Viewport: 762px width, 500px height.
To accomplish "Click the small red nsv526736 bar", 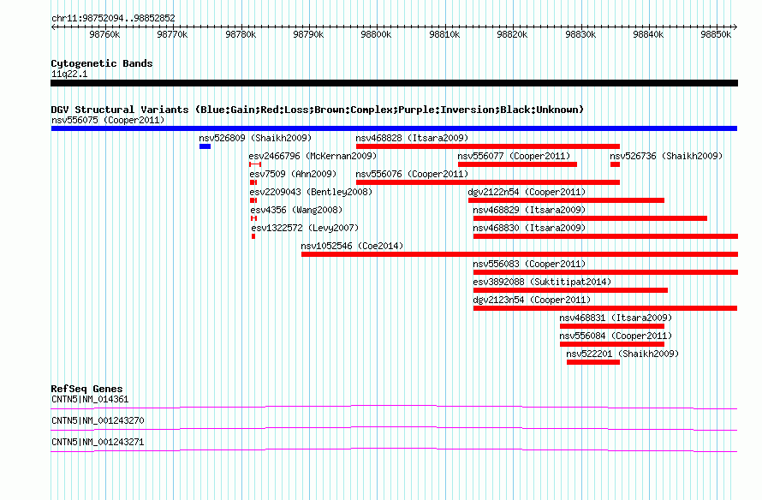I will tap(615, 164).
